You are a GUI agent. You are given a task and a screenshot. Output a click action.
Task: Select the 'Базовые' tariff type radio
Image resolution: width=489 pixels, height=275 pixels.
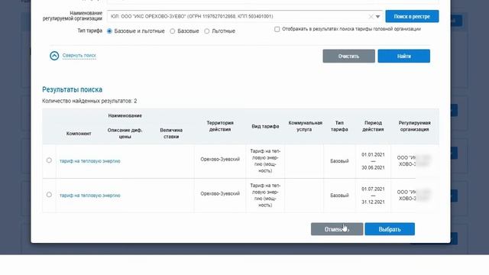coord(173,31)
